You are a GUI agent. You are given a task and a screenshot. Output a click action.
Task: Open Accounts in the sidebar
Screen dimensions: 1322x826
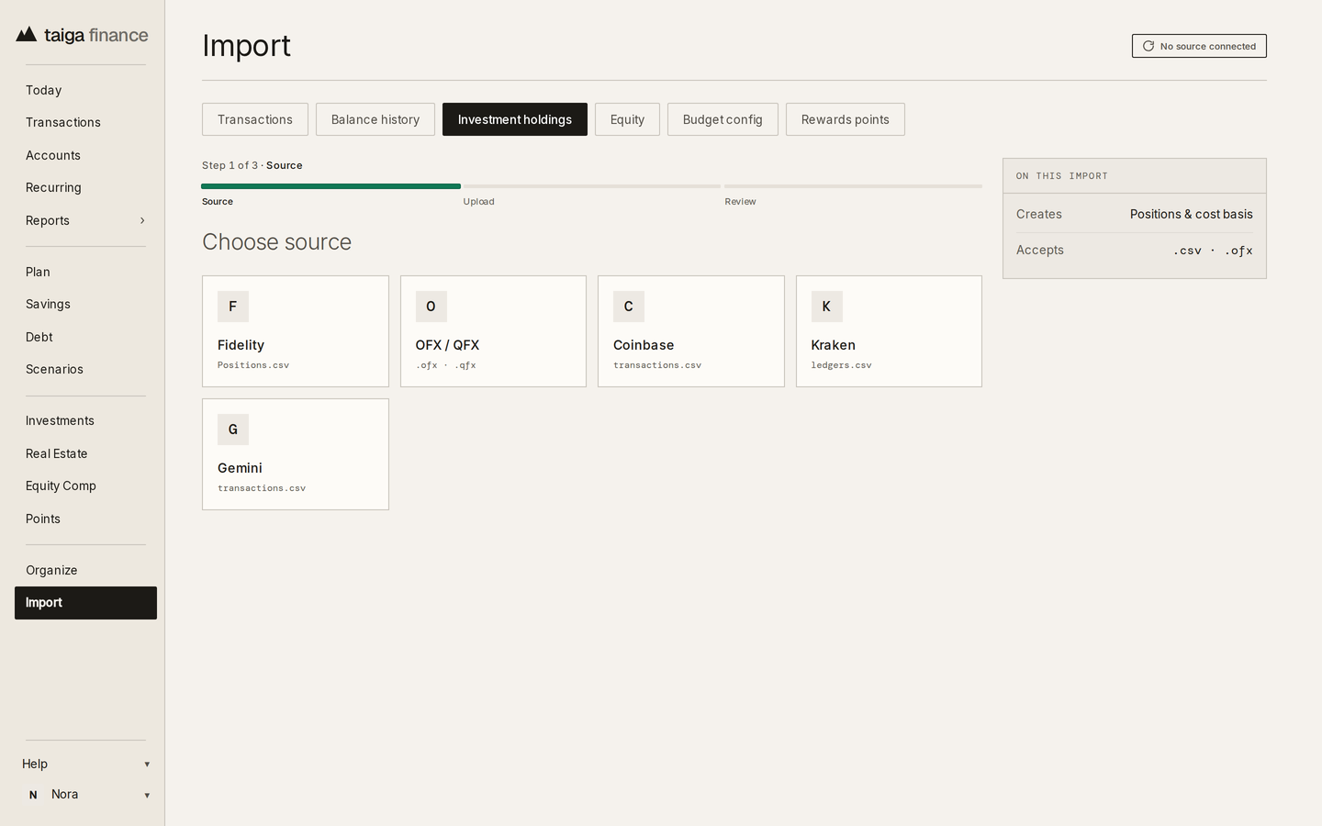pyautogui.click(x=85, y=155)
